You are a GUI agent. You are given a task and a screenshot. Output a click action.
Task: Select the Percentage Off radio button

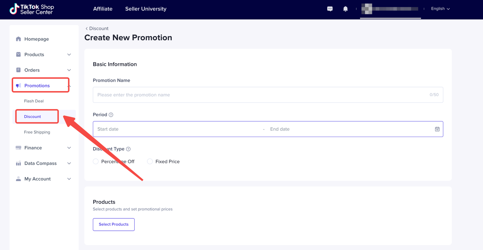(x=96, y=162)
